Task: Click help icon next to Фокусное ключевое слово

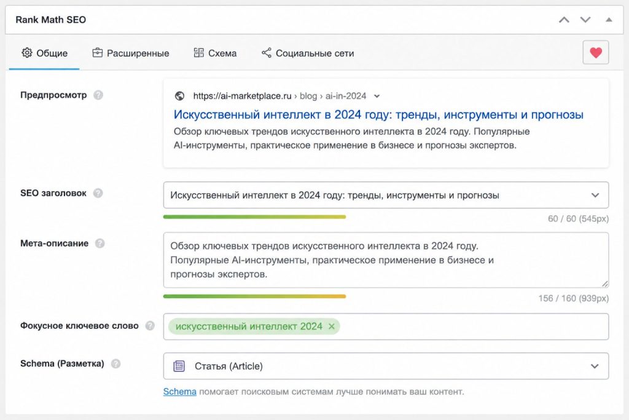Action: click(x=150, y=326)
